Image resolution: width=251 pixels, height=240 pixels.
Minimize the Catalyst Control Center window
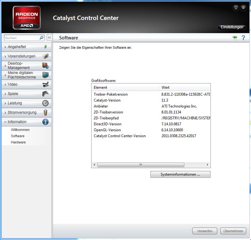click(236, 8)
